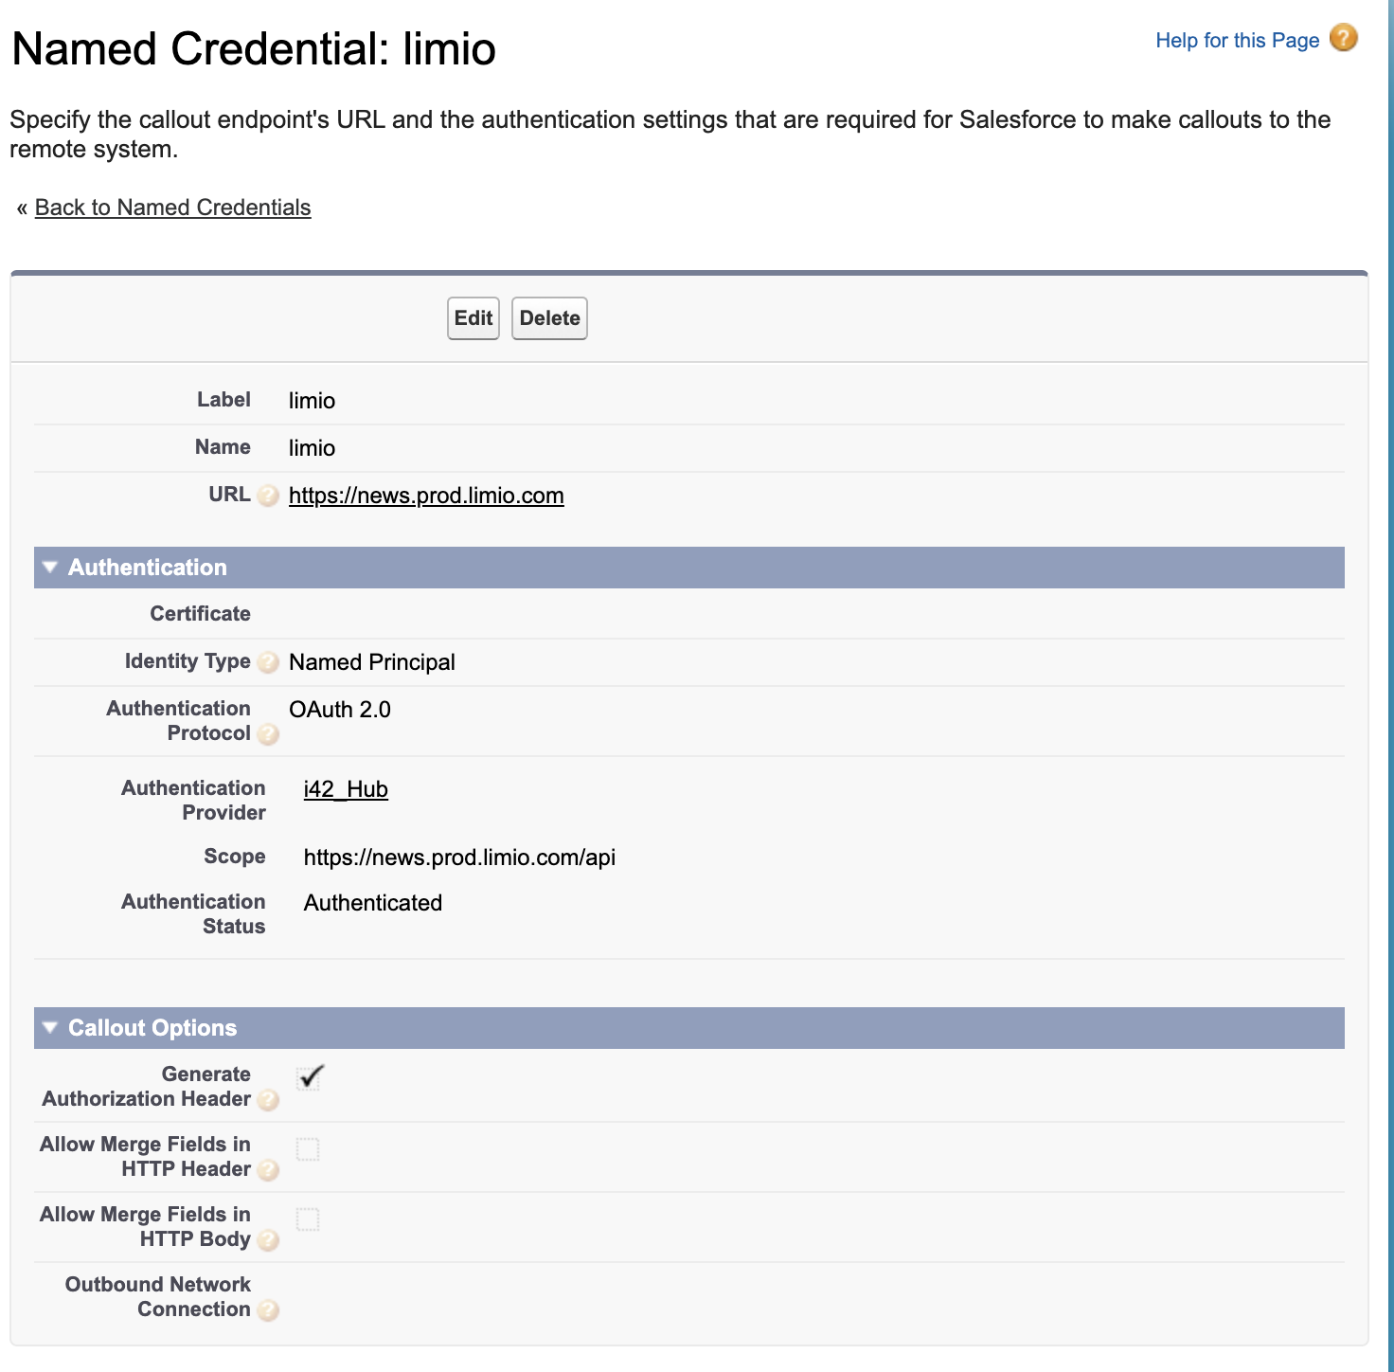Select the scope value https://news.prod.limio.com/api

point(459,857)
